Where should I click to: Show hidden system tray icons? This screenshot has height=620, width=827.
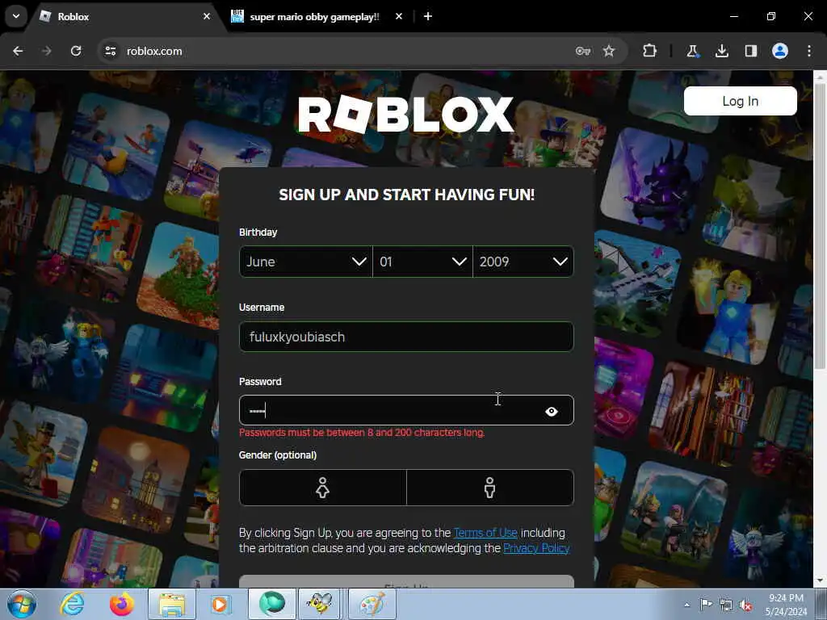[x=686, y=605]
